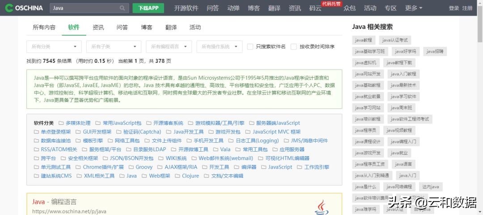Click the java教程 related search tag
The width and height of the screenshot is (483, 215).
click(364, 40)
